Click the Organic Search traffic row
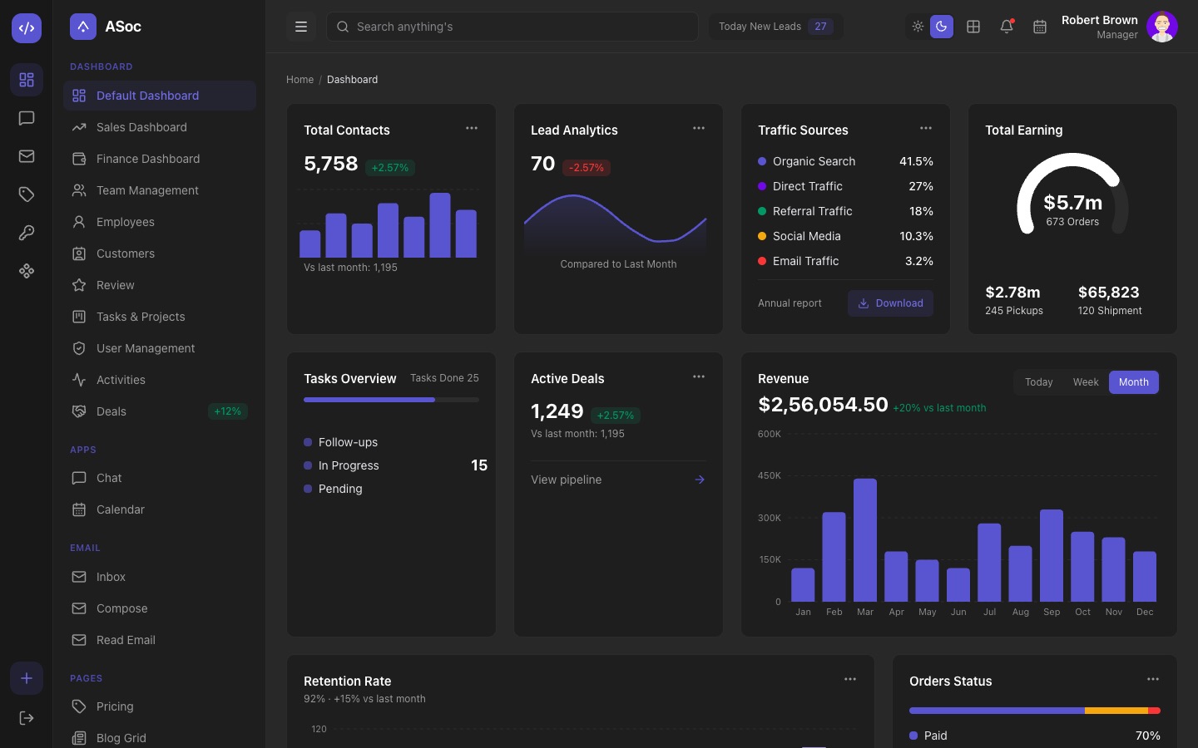The image size is (1198, 748). [x=845, y=161]
